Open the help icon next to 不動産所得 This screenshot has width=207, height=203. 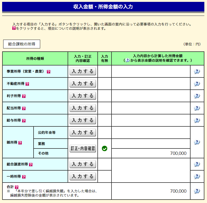pos(27,84)
